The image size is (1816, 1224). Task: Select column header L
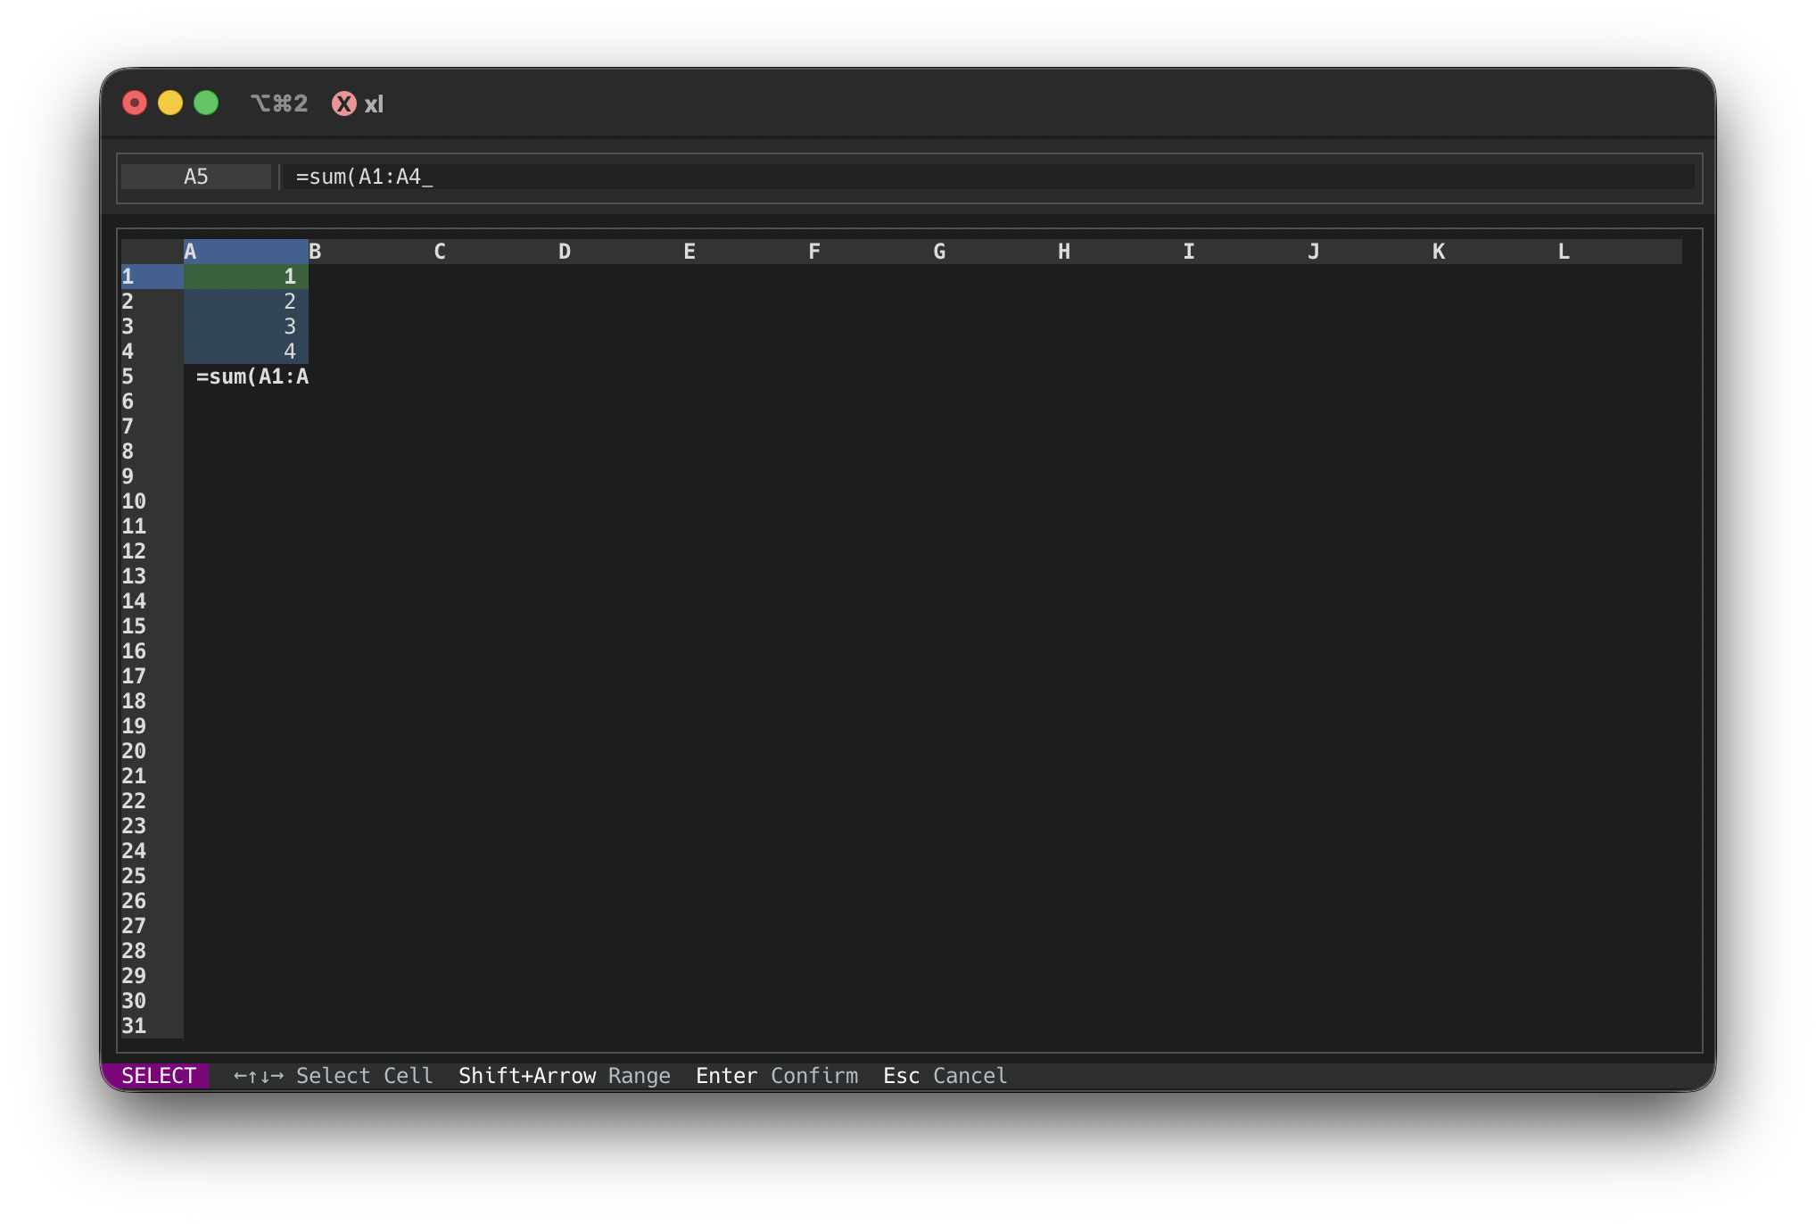[x=1620, y=252]
